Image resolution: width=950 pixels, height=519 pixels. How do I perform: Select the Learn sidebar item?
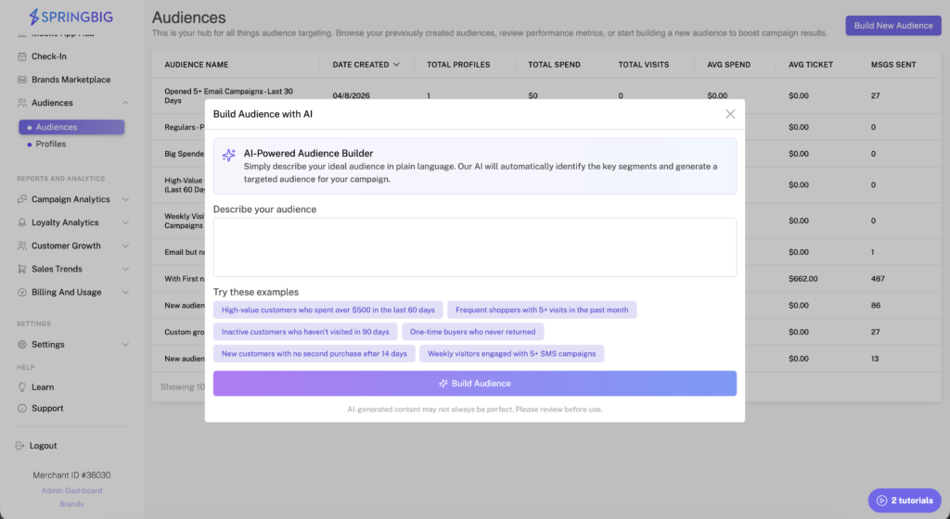(42, 387)
